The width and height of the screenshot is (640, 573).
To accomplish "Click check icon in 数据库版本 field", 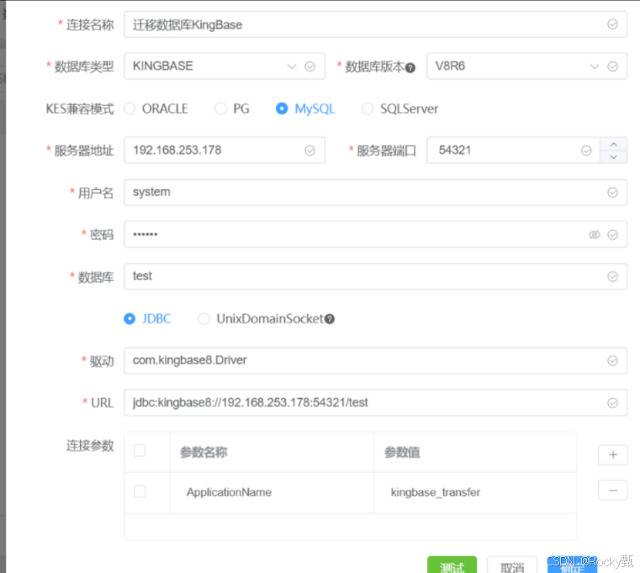I will 612,66.
